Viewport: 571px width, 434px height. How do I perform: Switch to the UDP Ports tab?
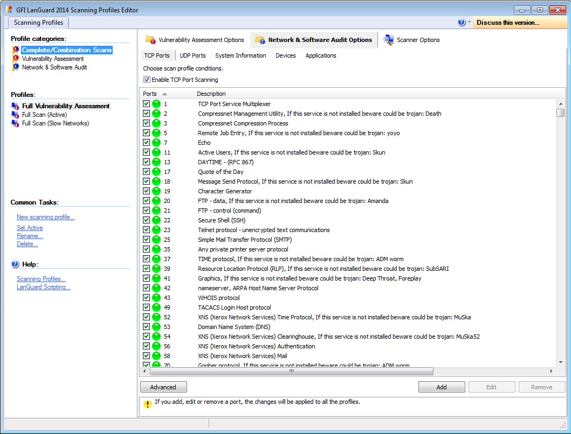tap(192, 55)
